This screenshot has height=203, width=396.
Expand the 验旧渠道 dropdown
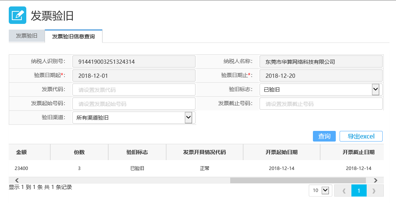tap(188, 118)
